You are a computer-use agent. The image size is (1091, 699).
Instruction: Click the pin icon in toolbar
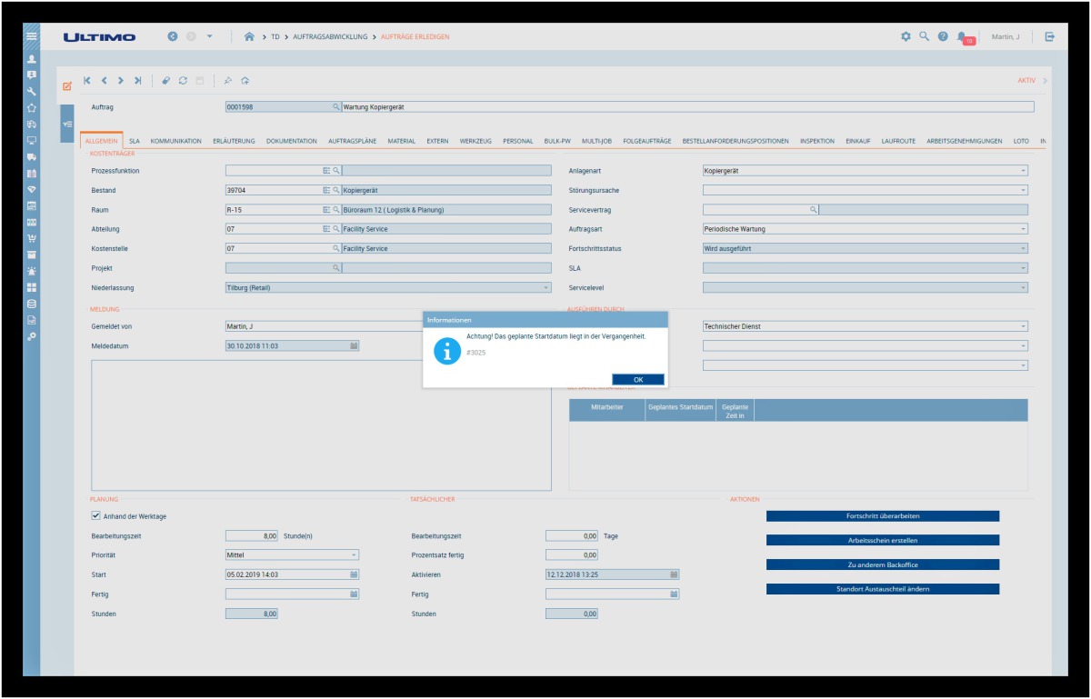228,80
